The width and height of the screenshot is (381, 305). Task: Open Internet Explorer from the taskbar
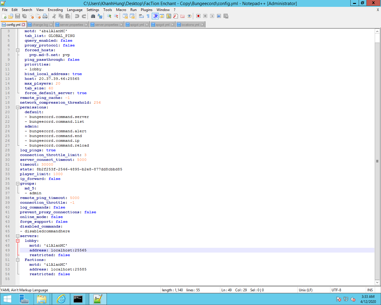(61, 299)
